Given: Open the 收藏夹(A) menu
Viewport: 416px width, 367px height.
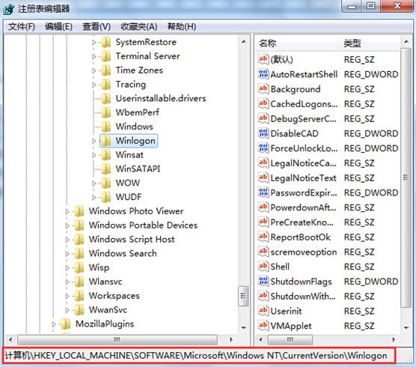Looking at the screenshot, I should click(x=139, y=26).
